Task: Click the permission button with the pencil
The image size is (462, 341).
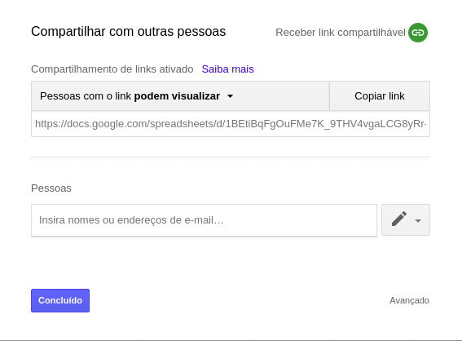Action: [x=406, y=219]
